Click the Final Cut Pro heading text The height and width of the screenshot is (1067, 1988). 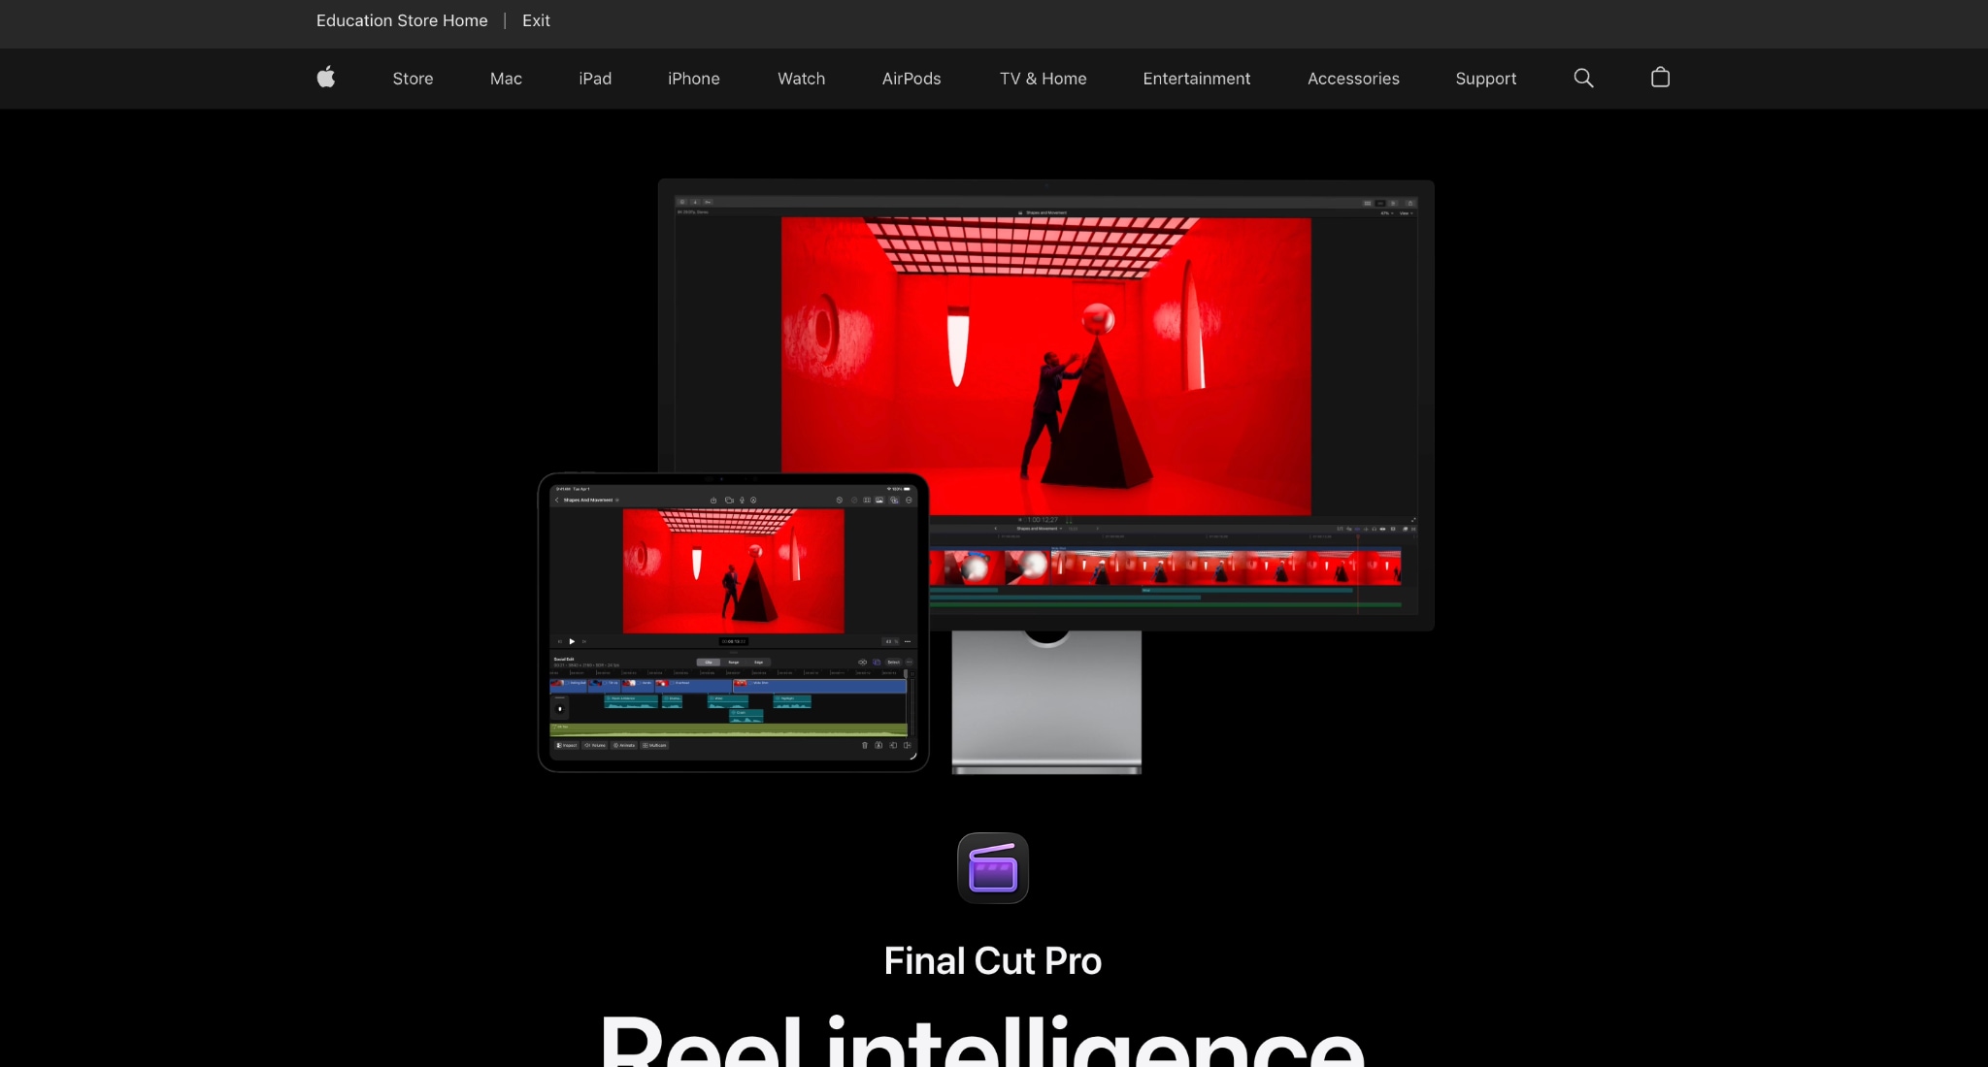[x=993, y=961]
